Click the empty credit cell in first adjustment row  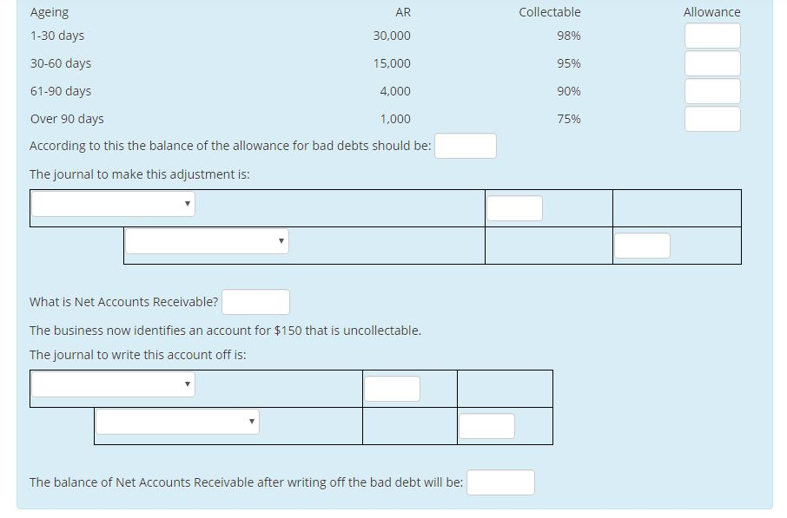(x=678, y=208)
